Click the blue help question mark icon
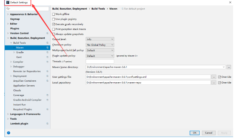Image resolution: width=246 pixels, height=140 pixels. [x=9, y=133]
